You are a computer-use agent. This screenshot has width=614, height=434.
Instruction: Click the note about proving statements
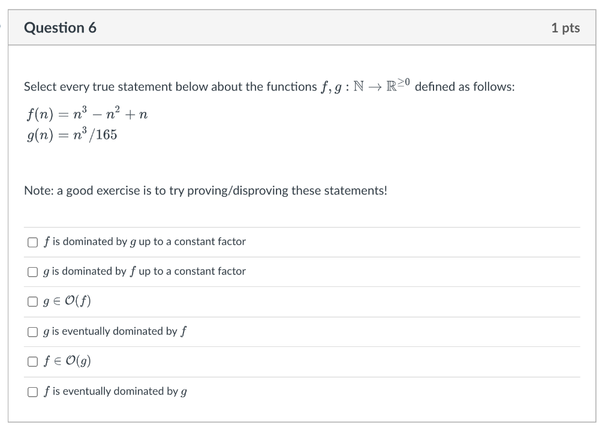pos(205,190)
